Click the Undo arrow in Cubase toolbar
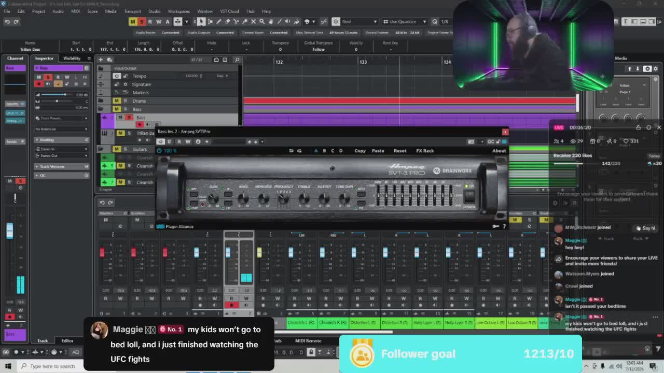Image resolution: width=664 pixels, height=373 pixels. [x=7, y=22]
